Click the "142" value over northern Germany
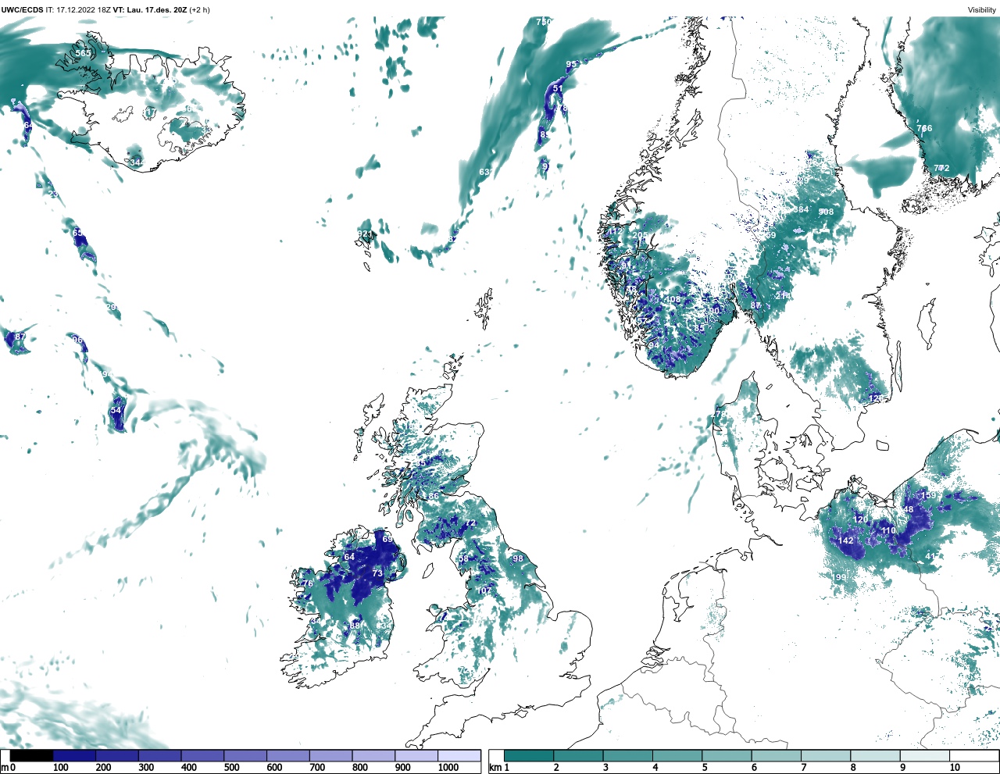Viewport: 1000px width, 774px height. click(846, 540)
